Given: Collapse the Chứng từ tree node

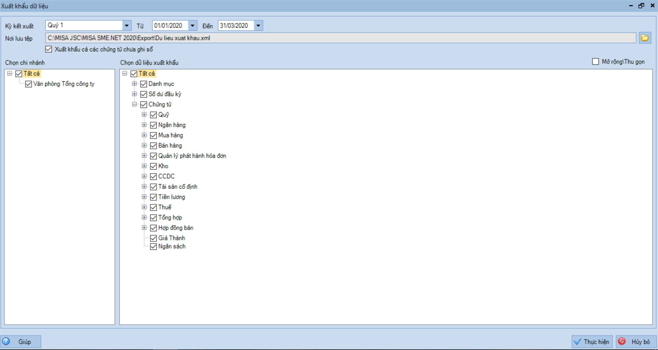Looking at the screenshot, I should point(135,104).
